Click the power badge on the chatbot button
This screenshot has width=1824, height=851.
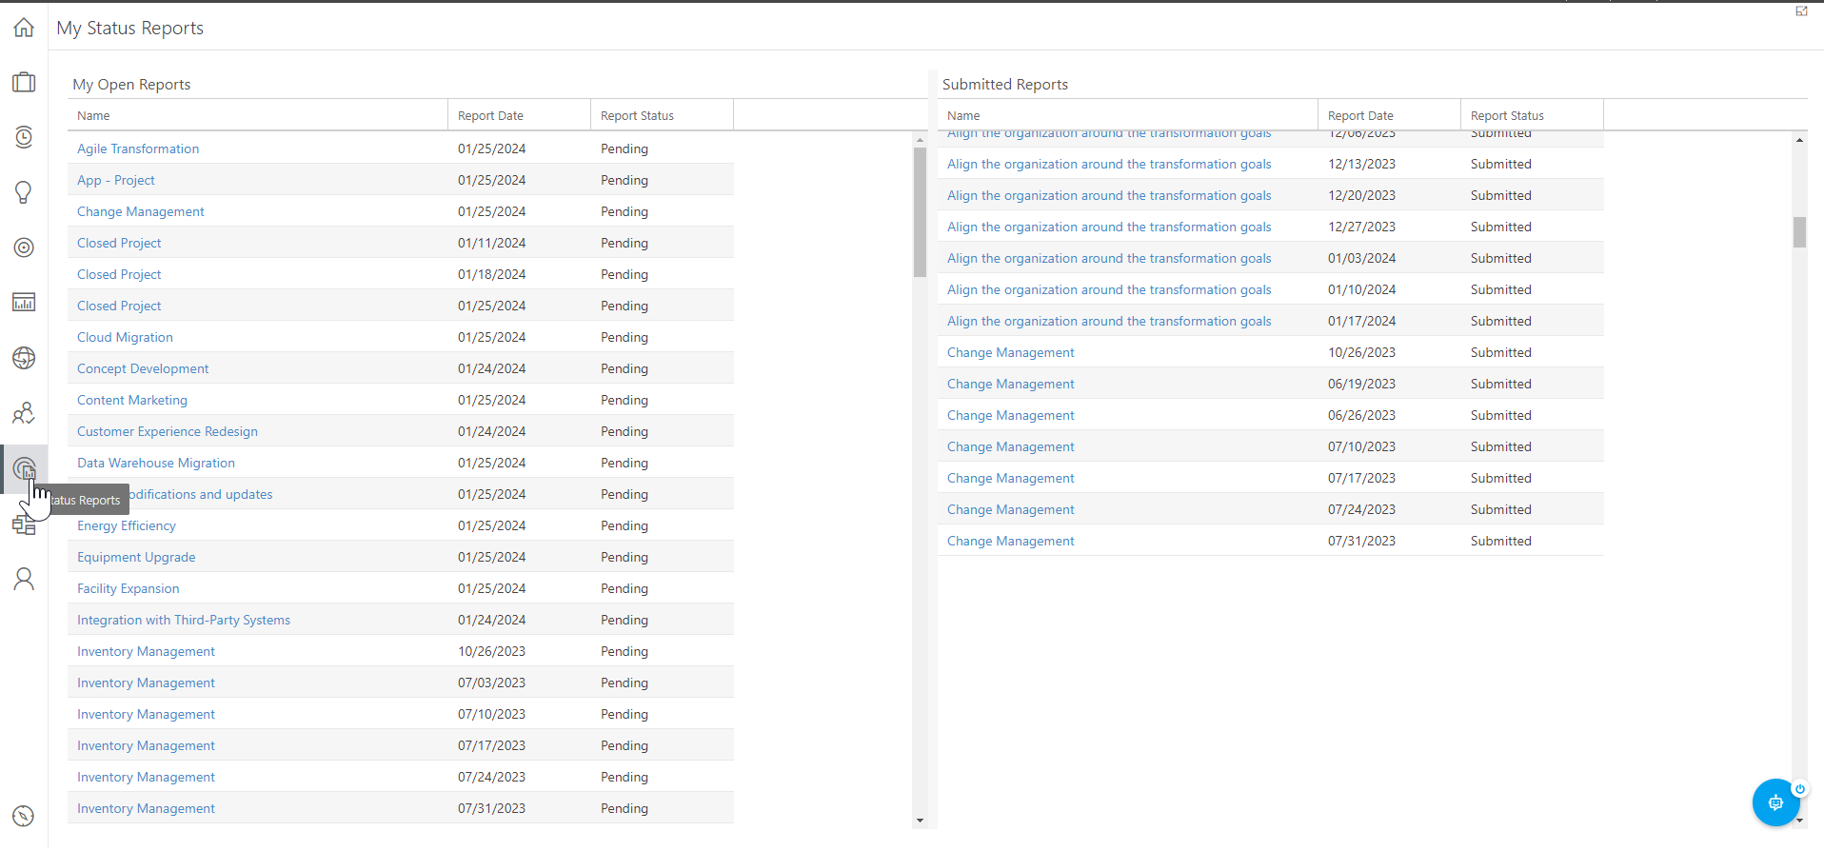pos(1799,788)
